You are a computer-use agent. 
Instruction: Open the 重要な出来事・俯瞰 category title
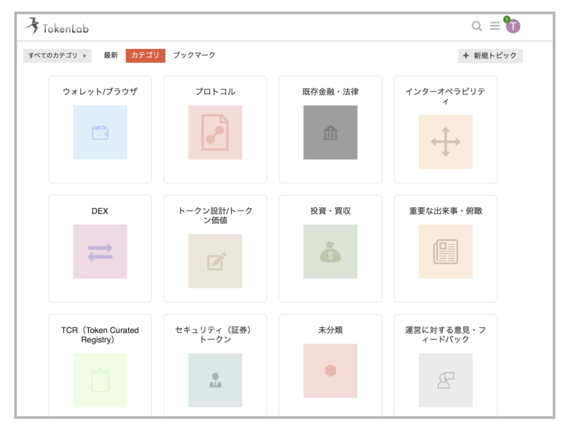[x=446, y=211]
